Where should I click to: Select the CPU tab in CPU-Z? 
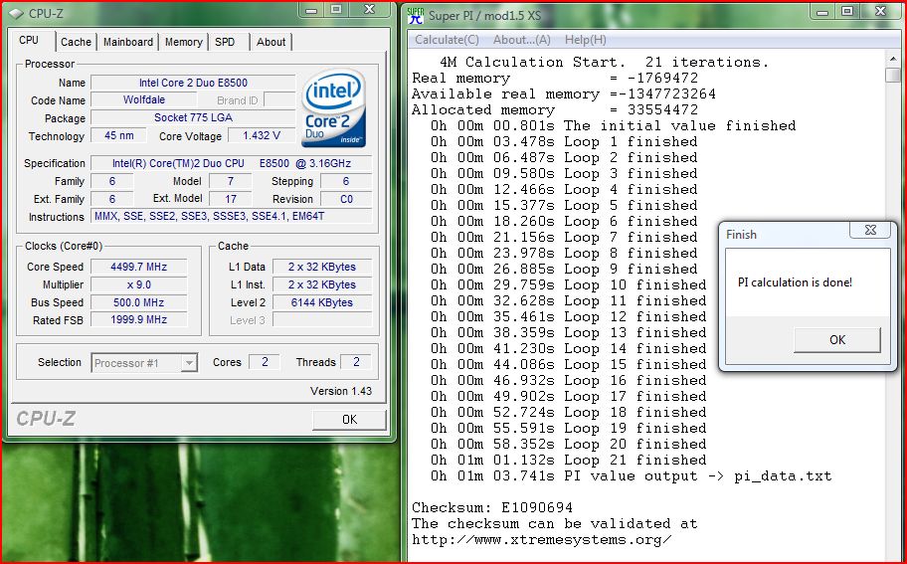pyautogui.click(x=29, y=40)
